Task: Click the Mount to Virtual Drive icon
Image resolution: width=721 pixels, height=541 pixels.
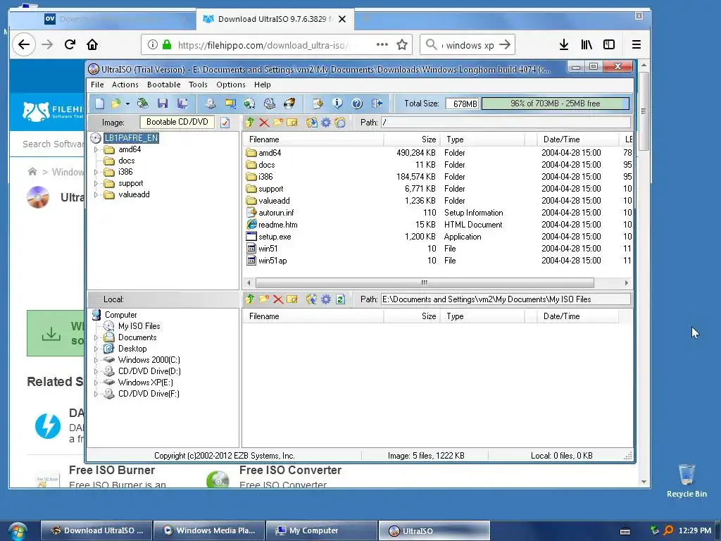Action: pyautogui.click(x=270, y=104)
